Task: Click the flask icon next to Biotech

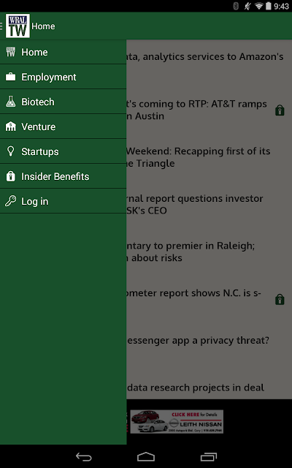Action: pyautogui.click(x=10, y=102)
